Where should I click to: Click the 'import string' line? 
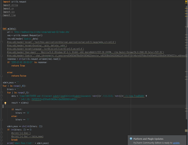10,5
